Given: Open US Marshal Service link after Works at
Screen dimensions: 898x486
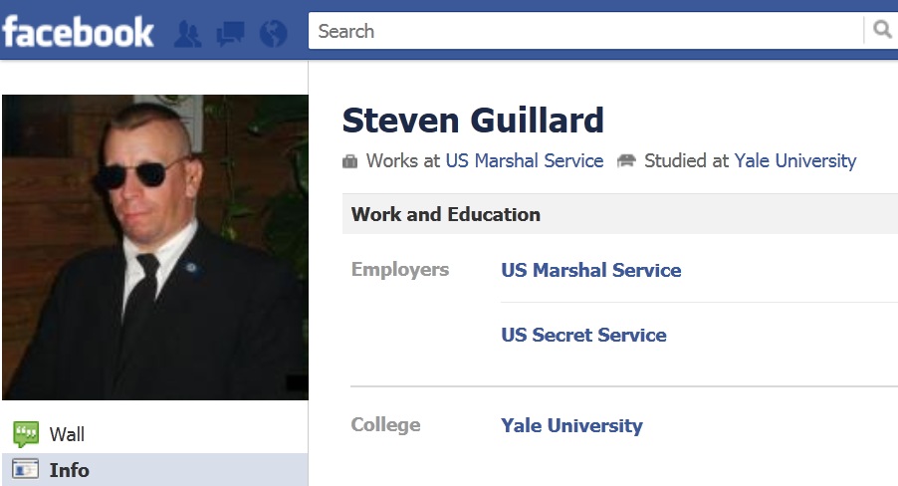Looking at the screenshot, I should tap(524, 160).
